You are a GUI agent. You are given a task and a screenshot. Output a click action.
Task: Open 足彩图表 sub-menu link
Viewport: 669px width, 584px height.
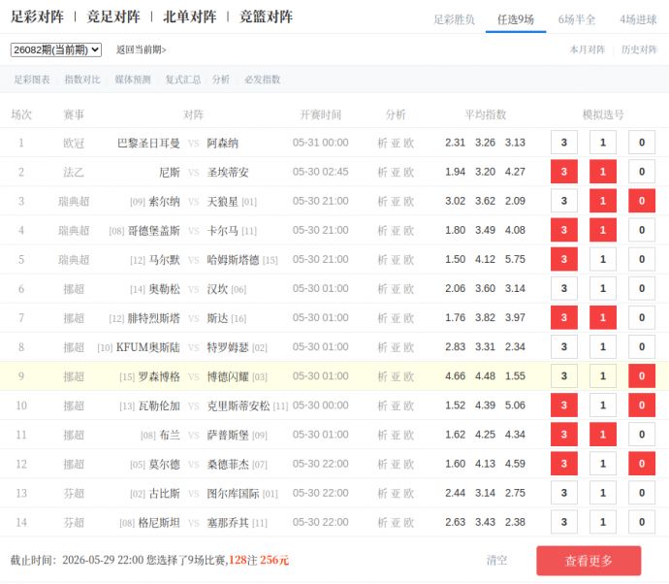(32, 80)
